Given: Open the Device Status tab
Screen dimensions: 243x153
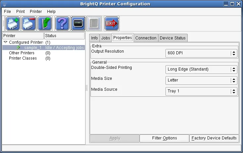Looking at the screenshot, I should click(173, 38).
